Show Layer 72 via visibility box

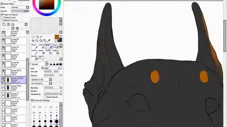click(3, 94)
